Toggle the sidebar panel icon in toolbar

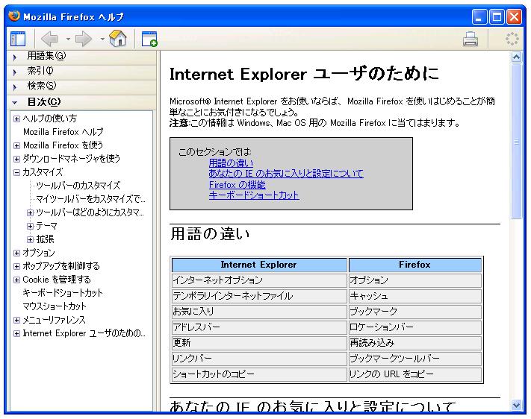18,39
